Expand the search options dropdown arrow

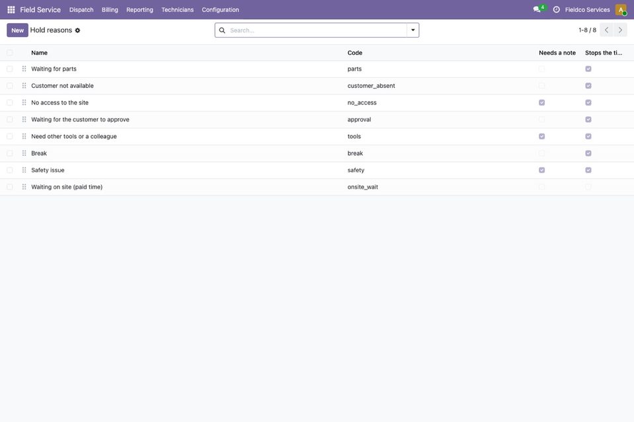413,30
